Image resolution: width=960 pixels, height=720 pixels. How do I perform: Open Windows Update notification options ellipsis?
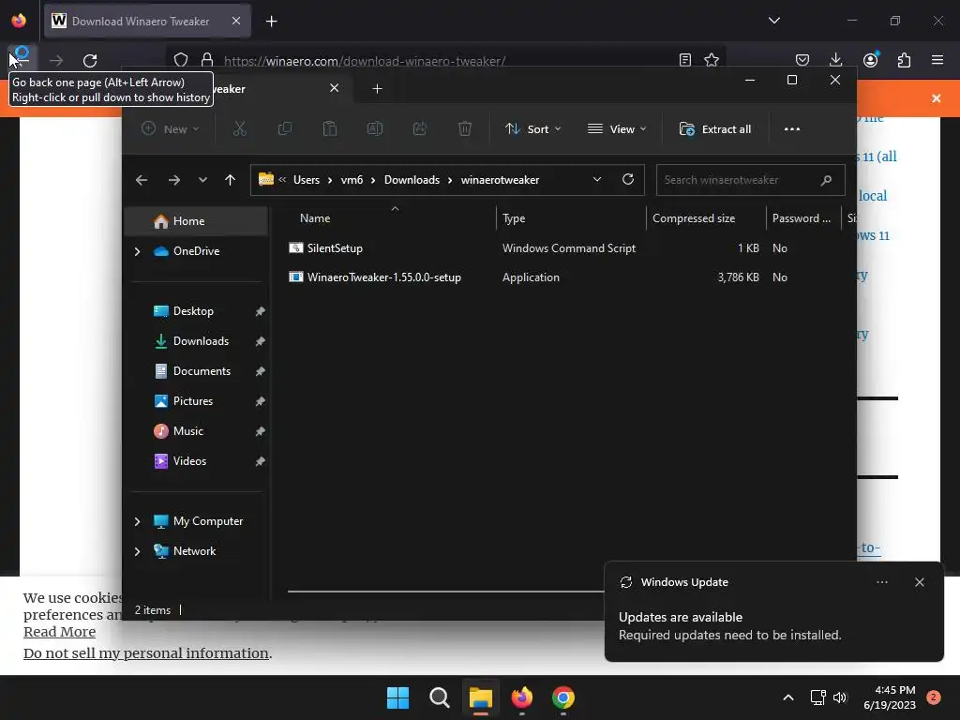coord(881,582)
